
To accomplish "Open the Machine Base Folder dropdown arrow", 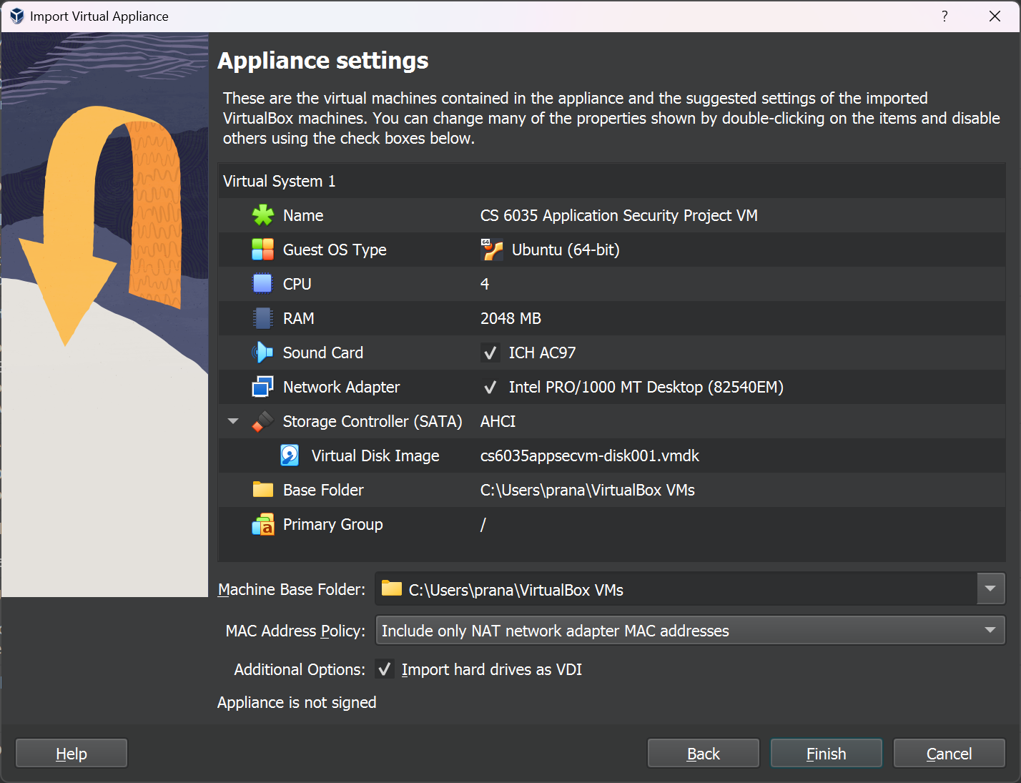I will pos(991,589).
